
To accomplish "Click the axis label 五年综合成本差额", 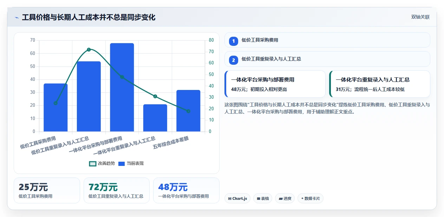I will (x=171, y=143).
